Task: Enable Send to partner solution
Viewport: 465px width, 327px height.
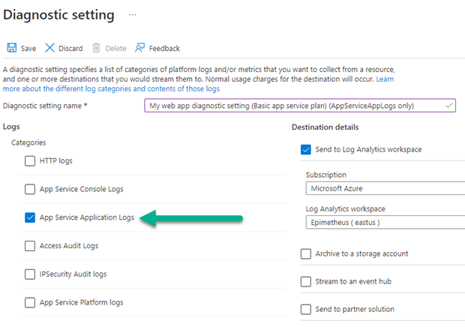Action: (306, 309)
